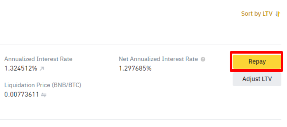Screen dimensions: 287x127
Task: Click the LTV text in the sort control
Action: [x=267, y=14]
